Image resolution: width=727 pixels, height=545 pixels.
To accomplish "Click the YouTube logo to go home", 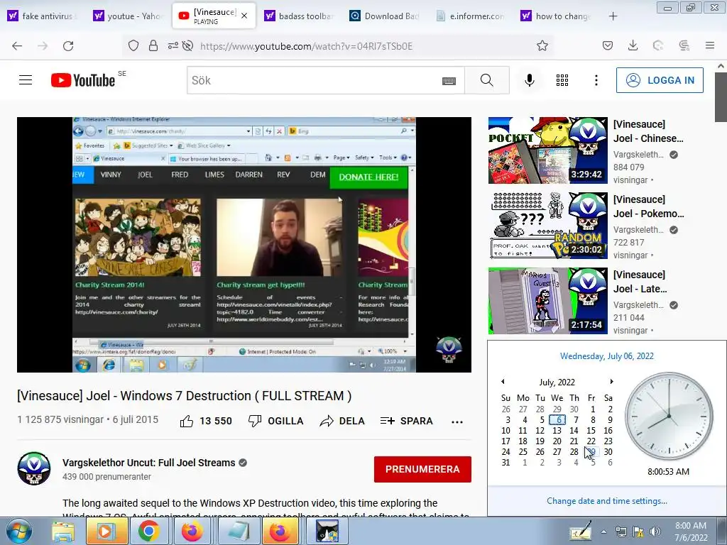I will (x=84, y=80).
